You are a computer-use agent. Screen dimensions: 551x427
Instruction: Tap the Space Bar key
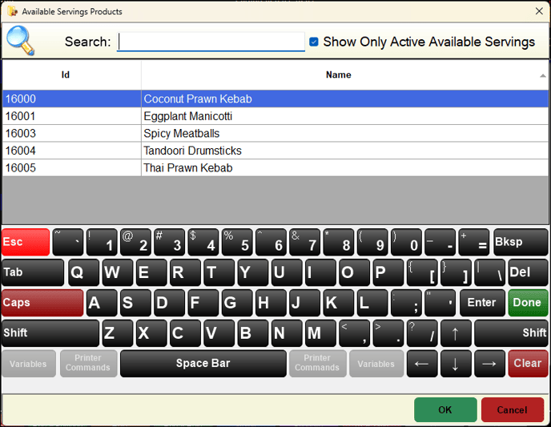click(203, 364)
